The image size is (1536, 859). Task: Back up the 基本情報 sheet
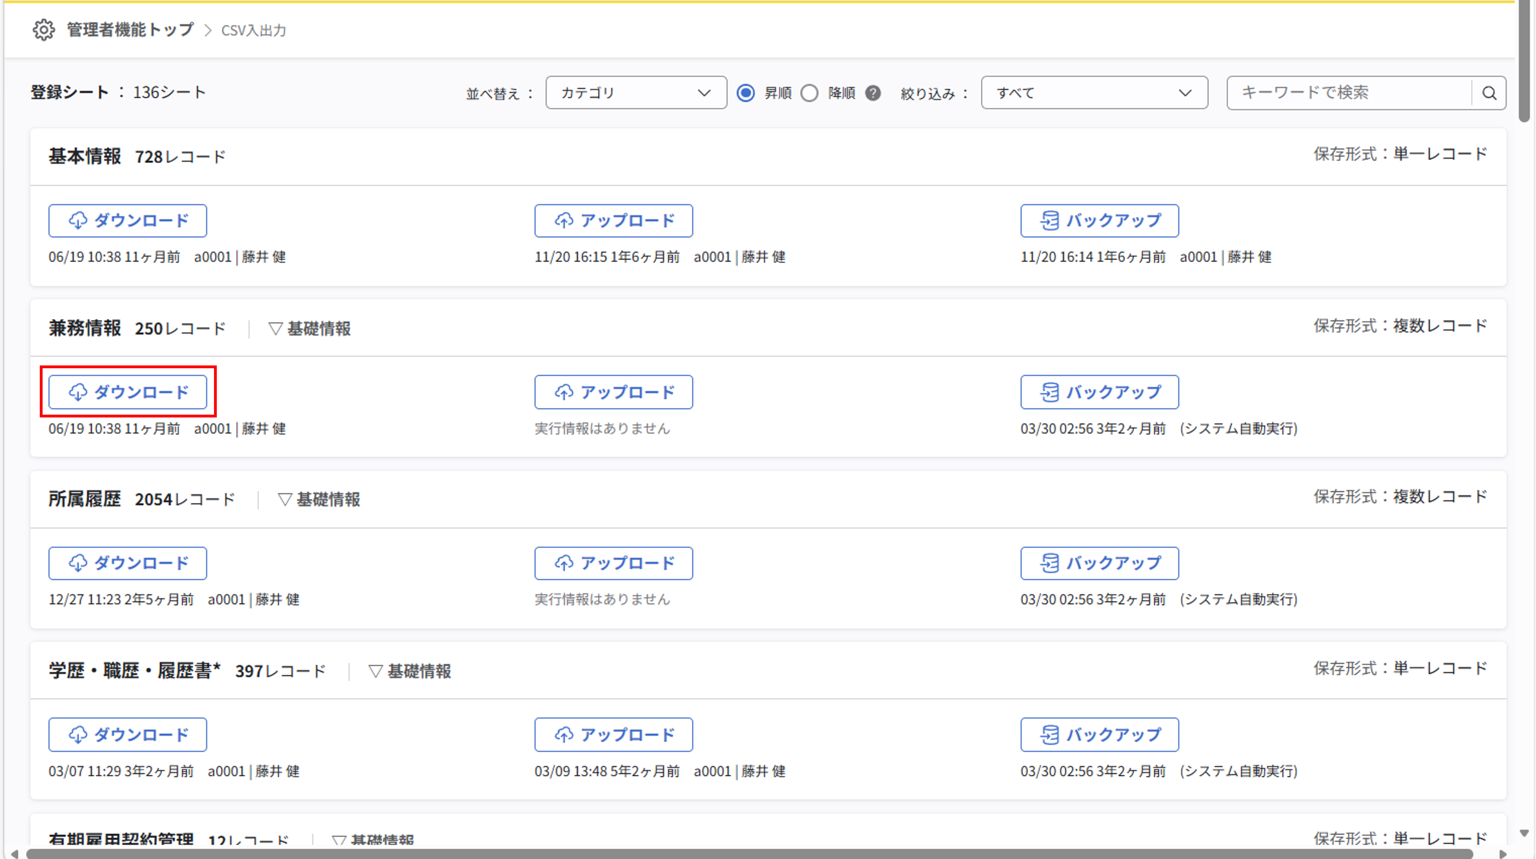tap(1100, 221)
